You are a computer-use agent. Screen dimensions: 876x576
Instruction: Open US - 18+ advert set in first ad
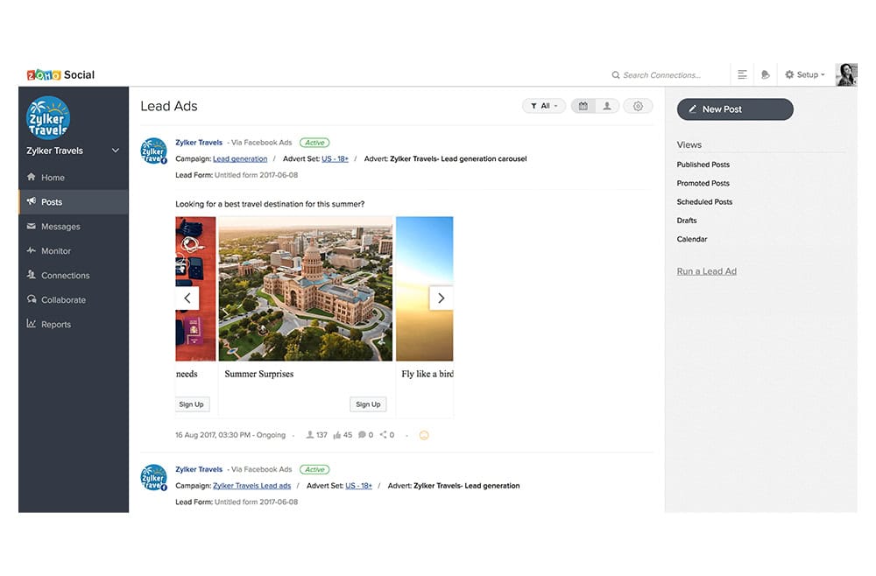335,159
